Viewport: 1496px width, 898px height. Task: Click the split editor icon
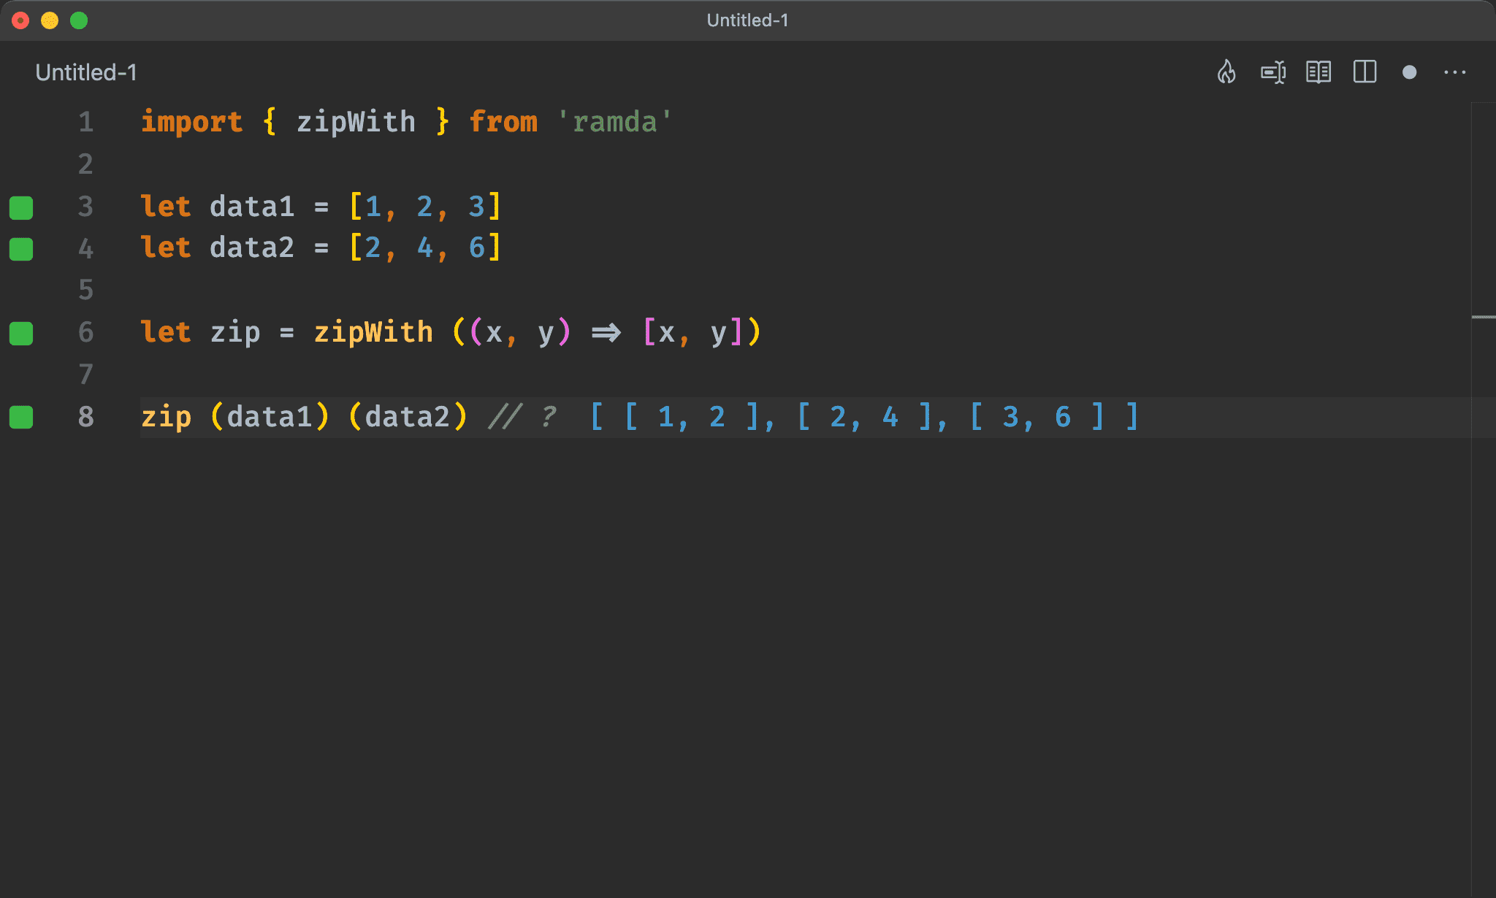point(1366,72)
